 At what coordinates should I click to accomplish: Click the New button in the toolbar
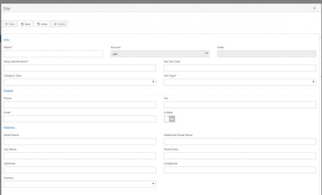(x=10, y=24)
